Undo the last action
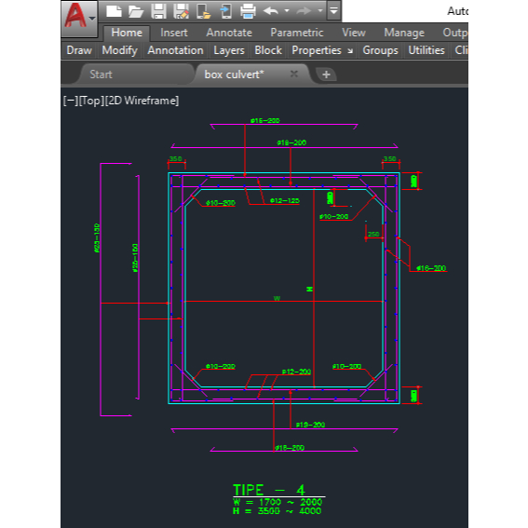528x528 pixels. [x=271, y=11]
